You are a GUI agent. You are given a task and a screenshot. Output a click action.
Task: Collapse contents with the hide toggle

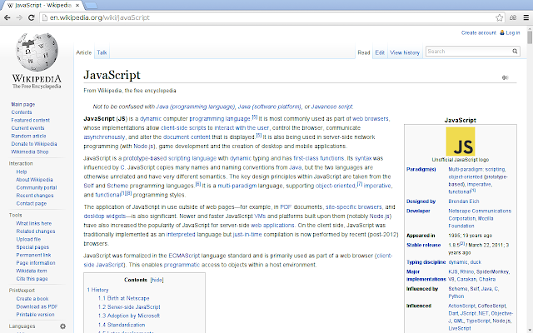coord(157,280)
